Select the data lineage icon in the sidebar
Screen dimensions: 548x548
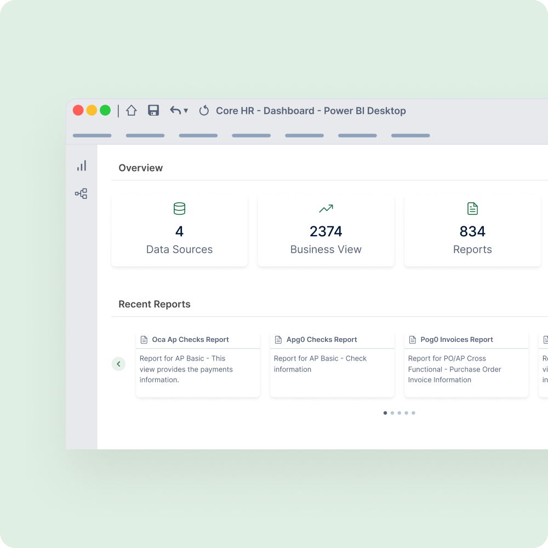tap(81, 193)
